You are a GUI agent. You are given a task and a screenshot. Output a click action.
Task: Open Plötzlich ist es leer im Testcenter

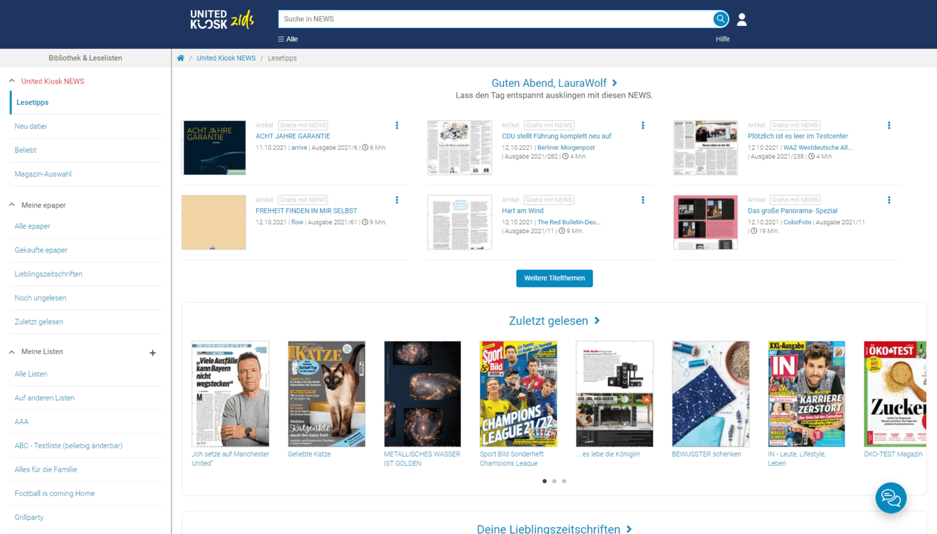[798, 136]
